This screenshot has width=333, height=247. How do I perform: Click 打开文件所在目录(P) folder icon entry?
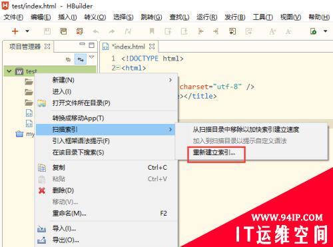pyautogui.click(x=81, y=103)
